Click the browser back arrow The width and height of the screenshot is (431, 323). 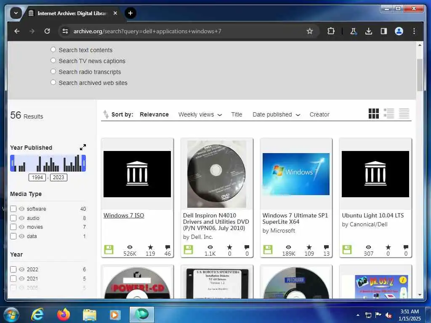[17, 31]
